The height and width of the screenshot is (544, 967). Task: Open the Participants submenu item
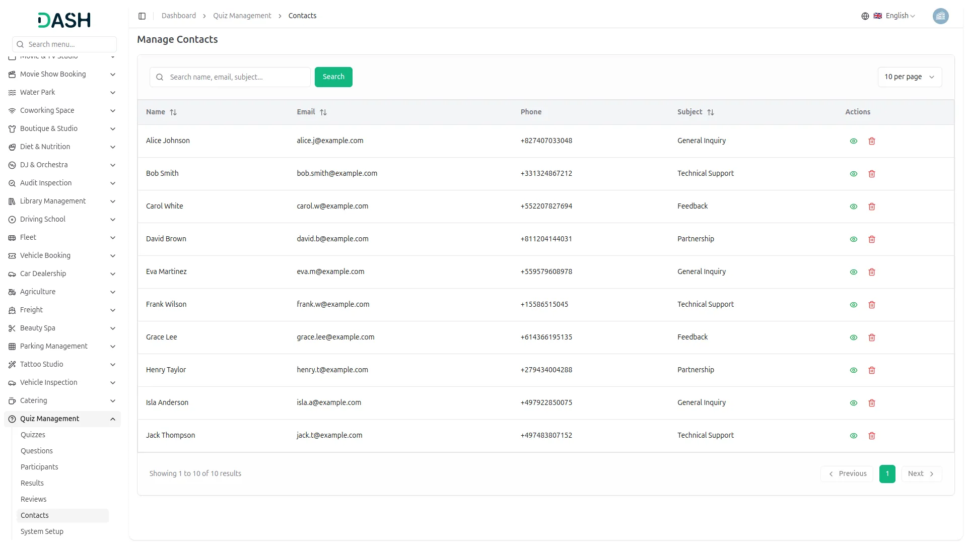click(39, 467)
